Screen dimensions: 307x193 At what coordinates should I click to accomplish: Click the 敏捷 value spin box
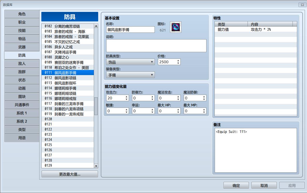117,111
